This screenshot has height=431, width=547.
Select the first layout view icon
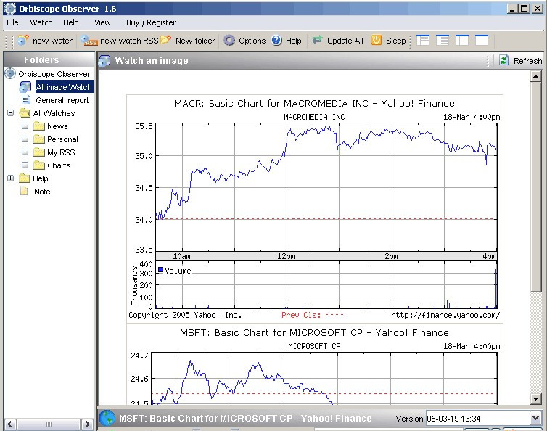click(x=423, y=41)
